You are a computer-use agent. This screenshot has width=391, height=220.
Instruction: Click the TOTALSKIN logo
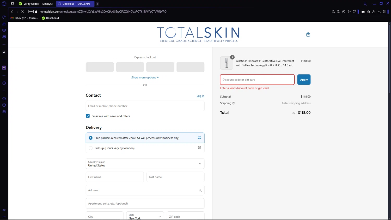(x=198, y=34)
